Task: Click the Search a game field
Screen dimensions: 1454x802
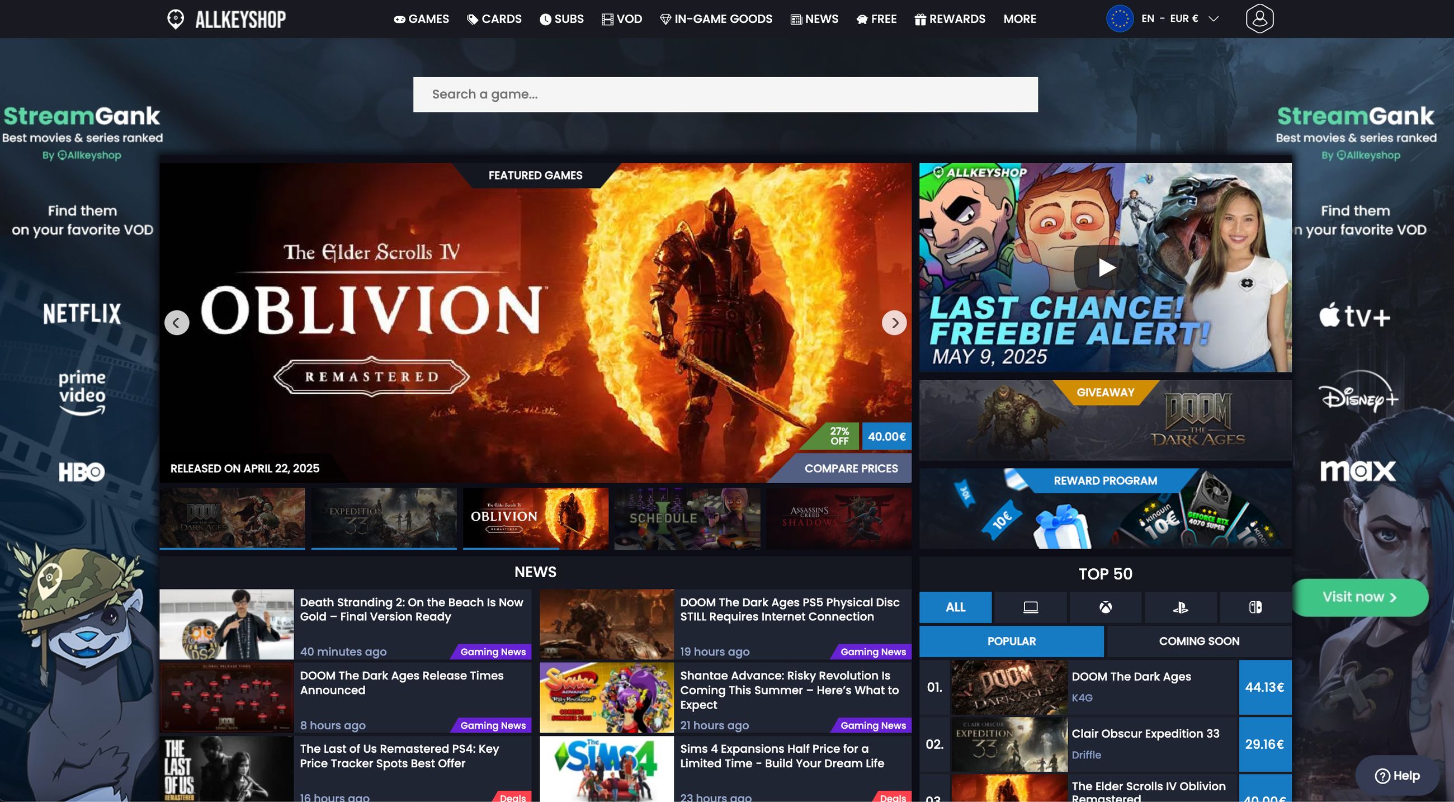Action: click(x=725, y=95)
